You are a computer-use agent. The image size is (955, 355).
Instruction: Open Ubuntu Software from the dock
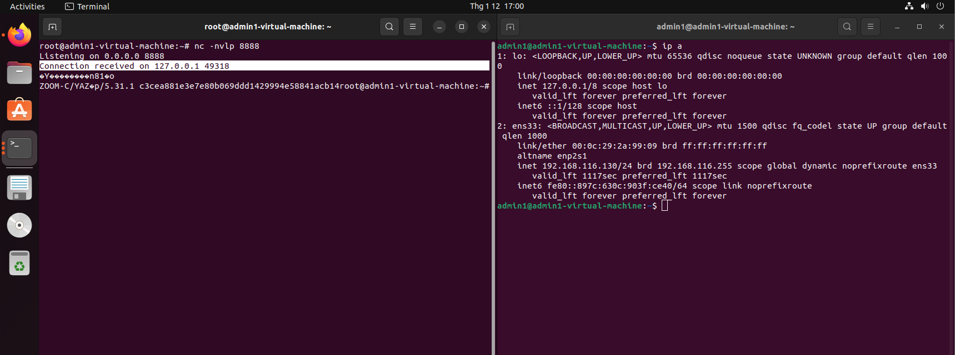[19, 110]
